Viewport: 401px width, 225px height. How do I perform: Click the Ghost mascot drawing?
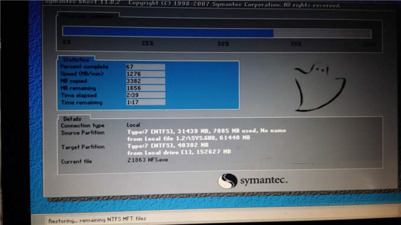point(320,87)
